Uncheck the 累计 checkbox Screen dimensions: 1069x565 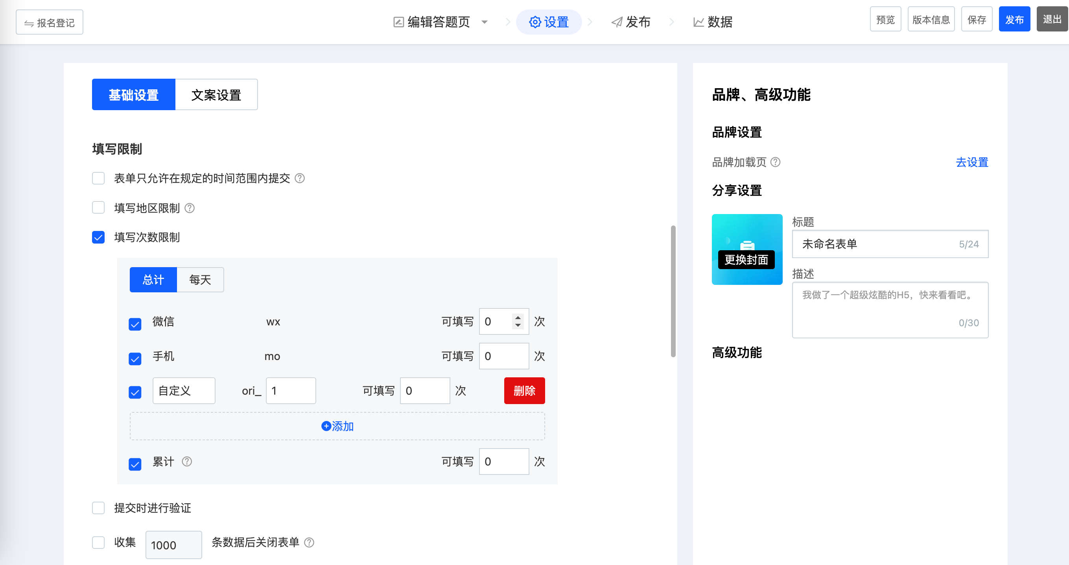[135, 464]
